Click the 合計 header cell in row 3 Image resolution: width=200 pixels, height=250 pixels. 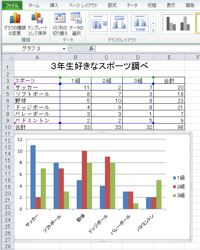tap(169, 81)
